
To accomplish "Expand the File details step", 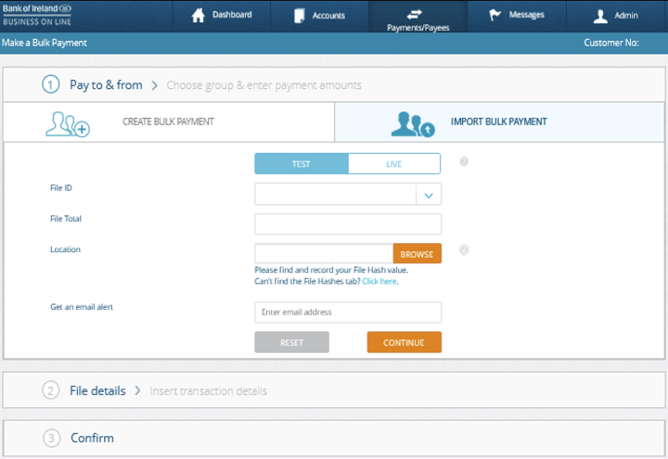I will 97,390.
